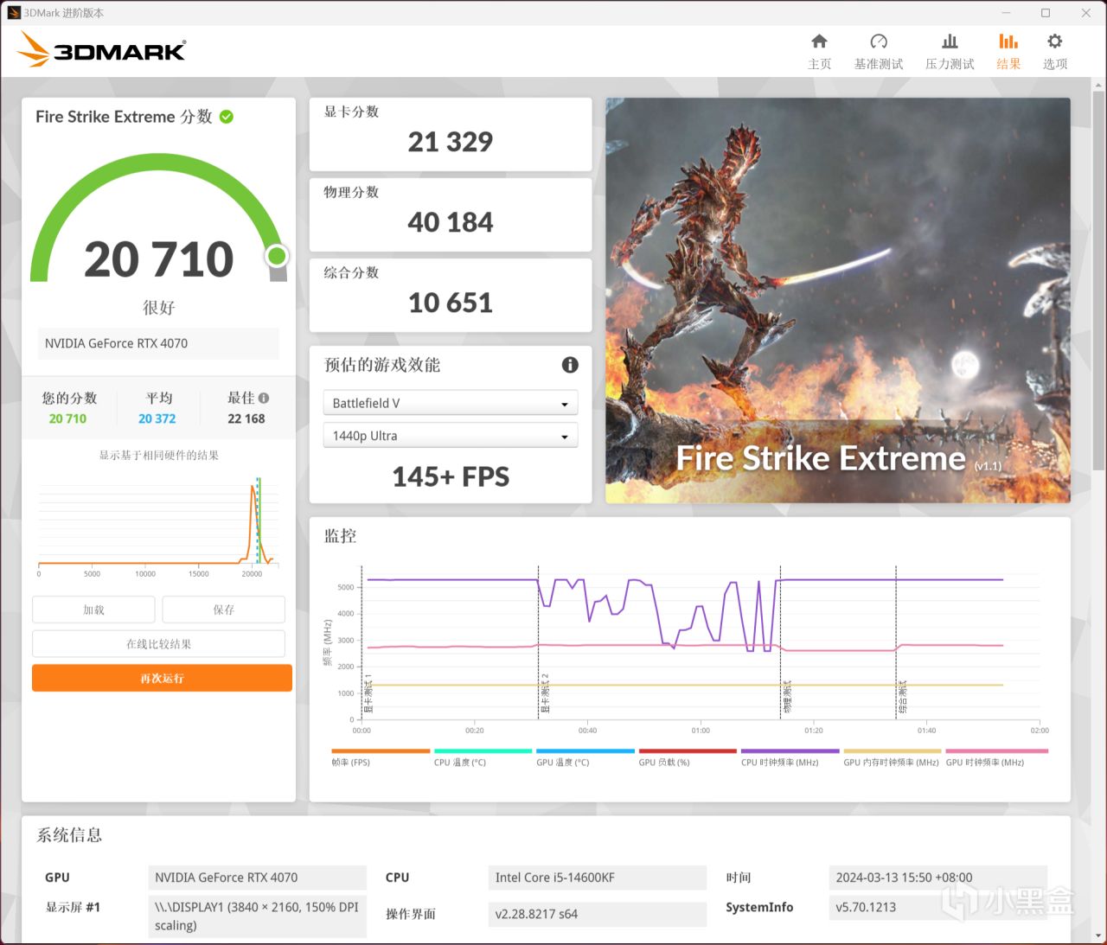Screen dimensions: 1107x945
Task: Click the orange 再次运行 run again button
Action: tap(162, 679)
